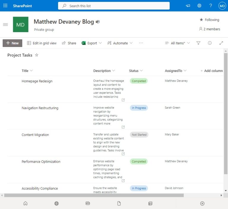Screen dimensions: 228x209
Task: Open the AssignedTo column header menu
Action: 175,71
